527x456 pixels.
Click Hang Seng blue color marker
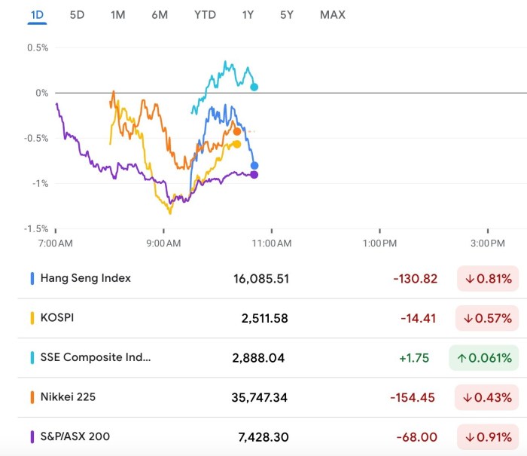tap(32, 279)
